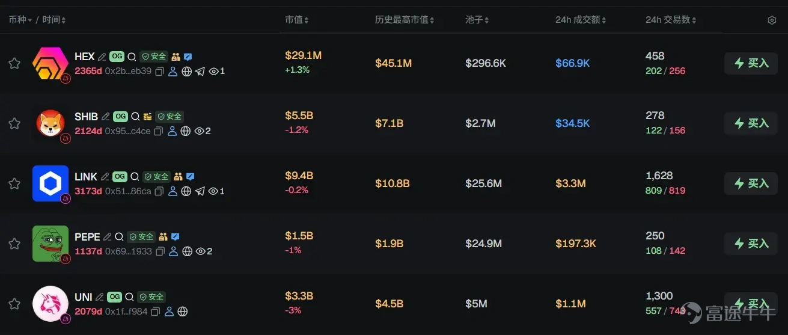The image size is (788, 335).
Task: Click SHIB eye watchers icon
Action: [x=200, y=131]
